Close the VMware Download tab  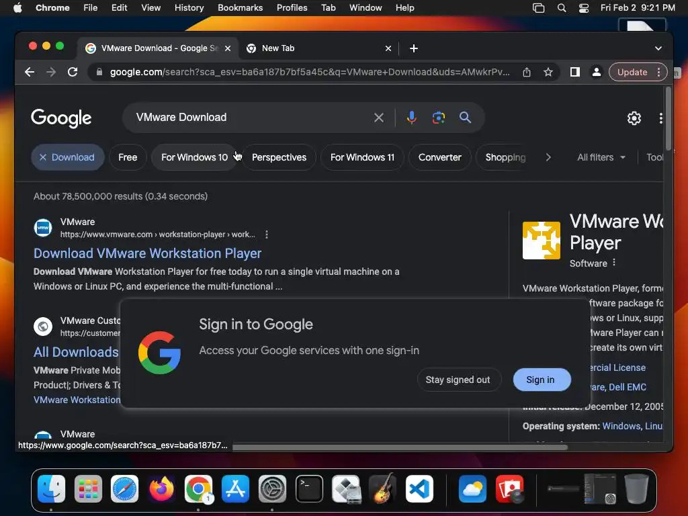(x=228, y=48)
